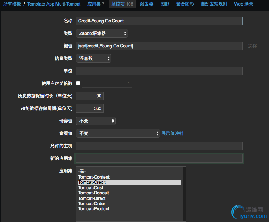Image resolution: width=269 pixels, height=222 pixels.
Task: Select Tomcat-Order in the 应用集 list
Action: coord(129,204)
